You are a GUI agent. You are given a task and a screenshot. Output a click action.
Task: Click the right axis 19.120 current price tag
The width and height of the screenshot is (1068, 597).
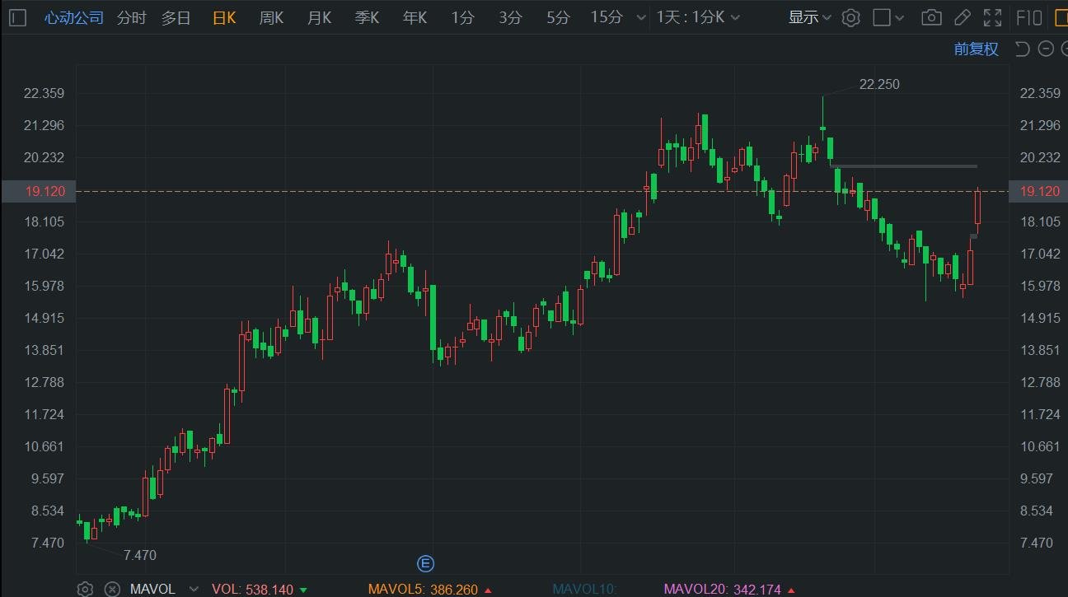click(1038, 191)
